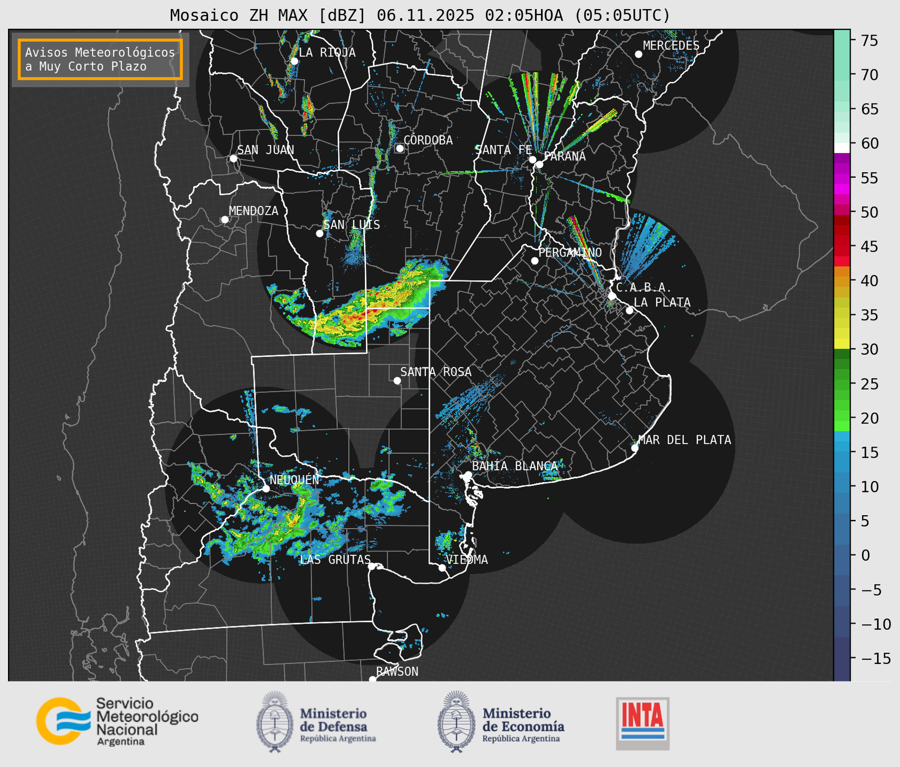The image size is (900, 767).
Task: Click the Avisos Meteorológicos a Muy Corto Plazo box
Action: click(100, 59)
